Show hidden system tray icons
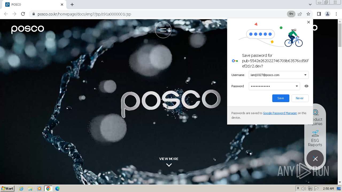This screenshot has width=342, height=192. pyautogui.click(x=298, y=189)
